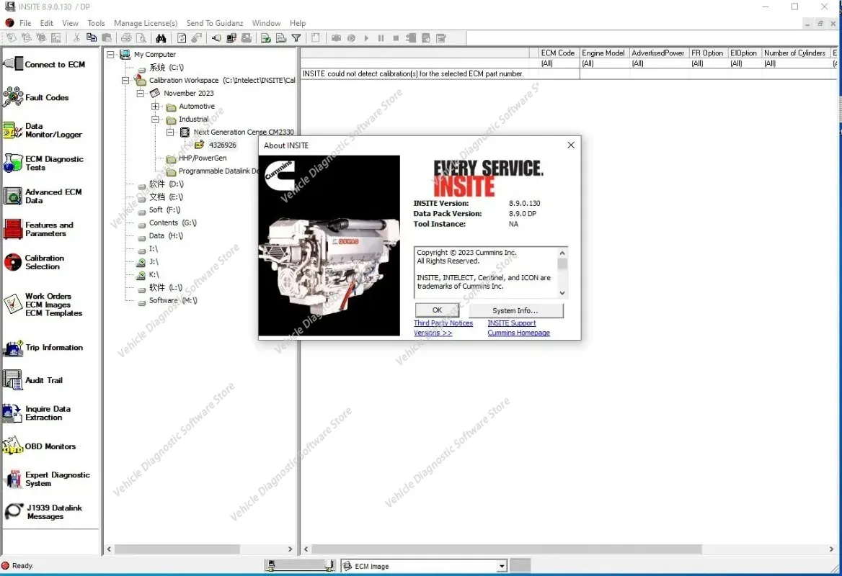
Task: Open the Fault Codes view
Action: (37, 97)
